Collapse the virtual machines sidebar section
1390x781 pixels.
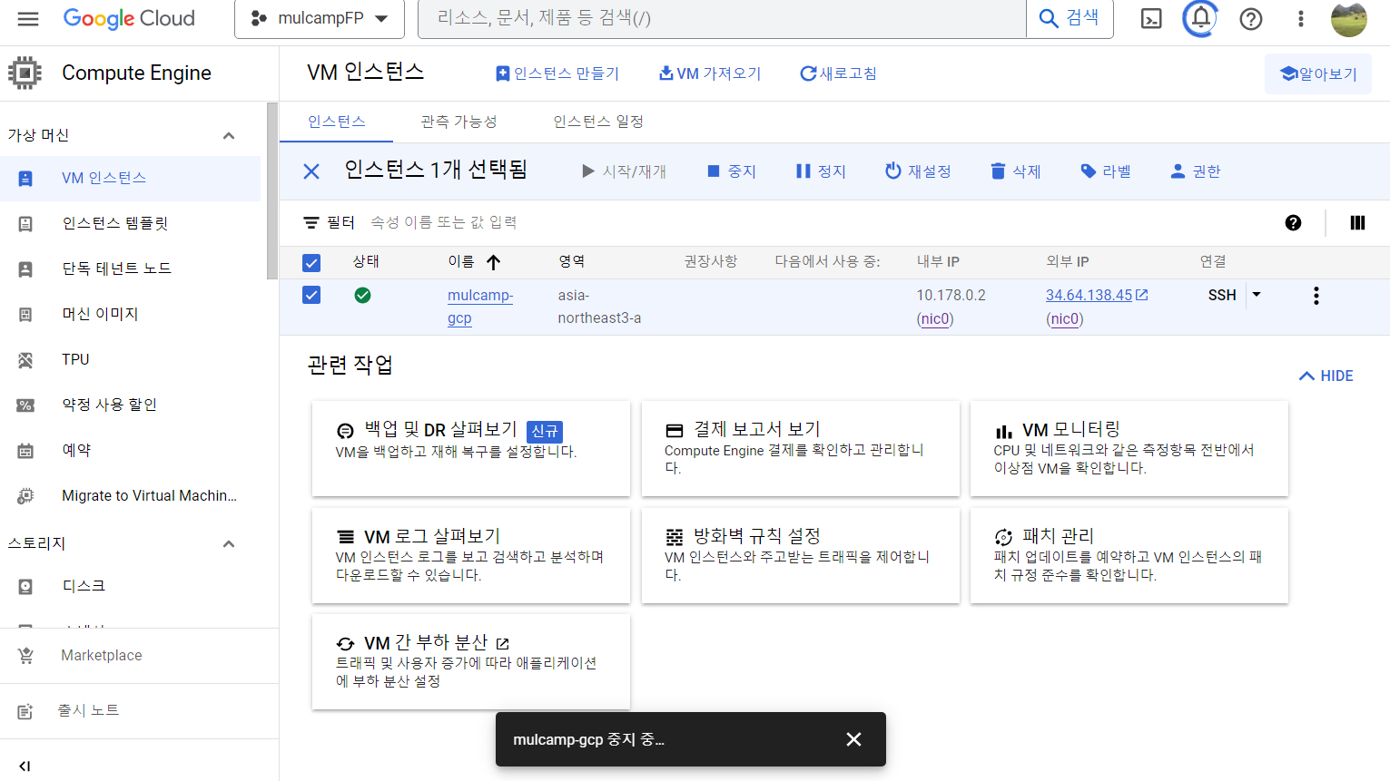(x=229, y=136)
